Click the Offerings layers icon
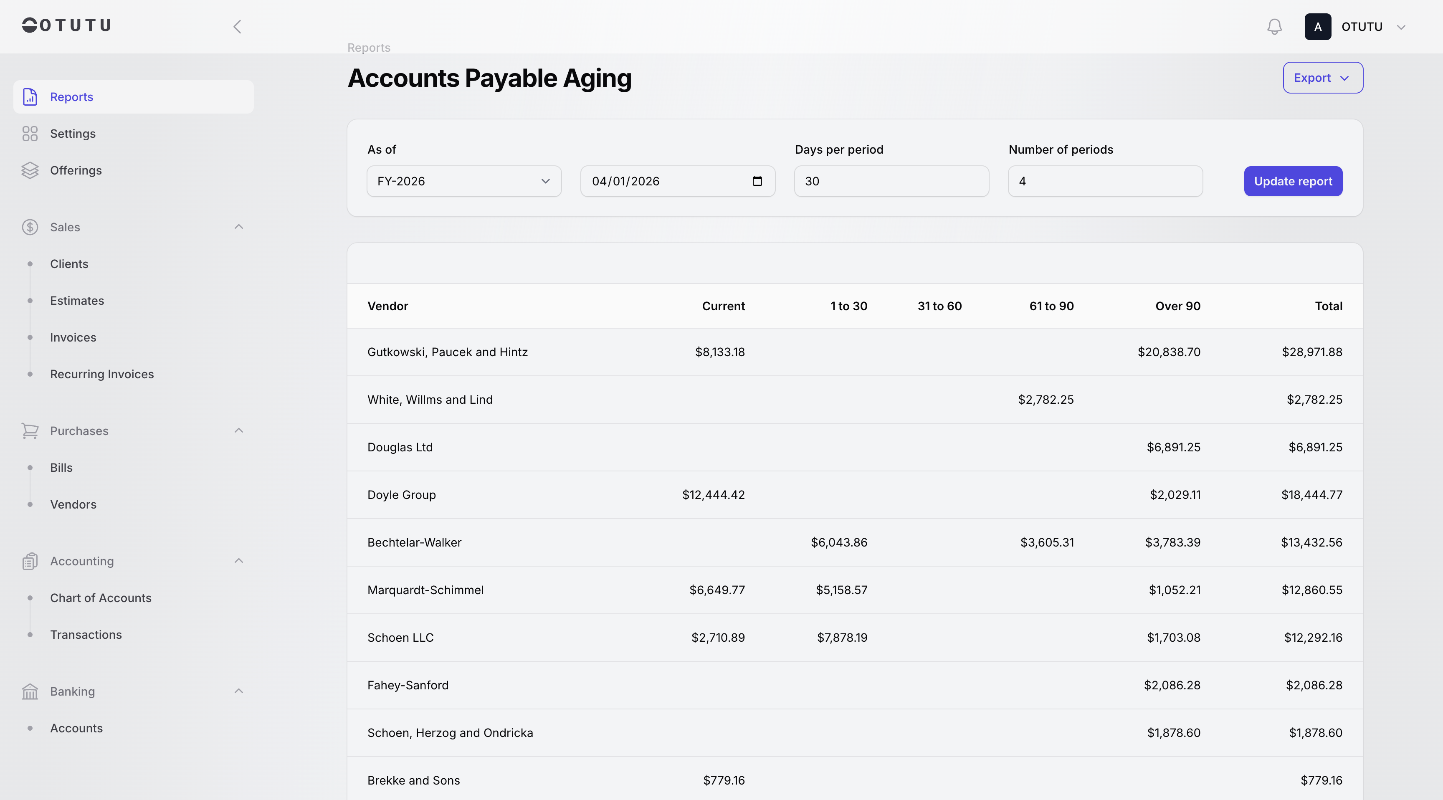Viewport: 1443px width, 800px height. click(30, 170)
